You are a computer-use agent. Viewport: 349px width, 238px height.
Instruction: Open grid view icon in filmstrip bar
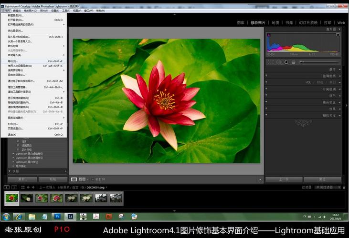(x=23, y=188)
